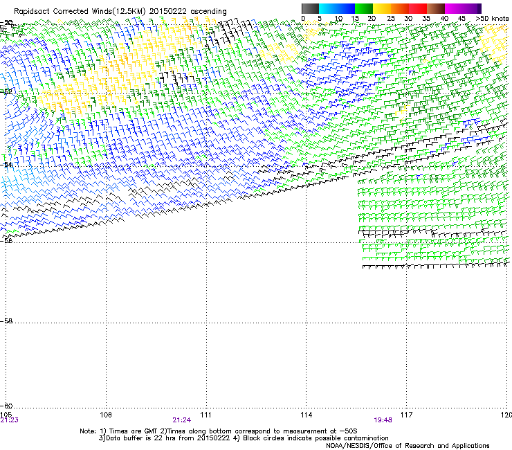Pick the orange 25-30 knots legend swatch

[x=400, y=8]
